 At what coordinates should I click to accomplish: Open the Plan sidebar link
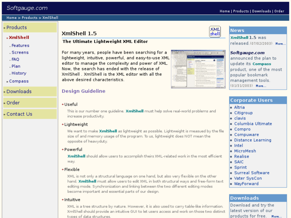click(x=16, y=66)
